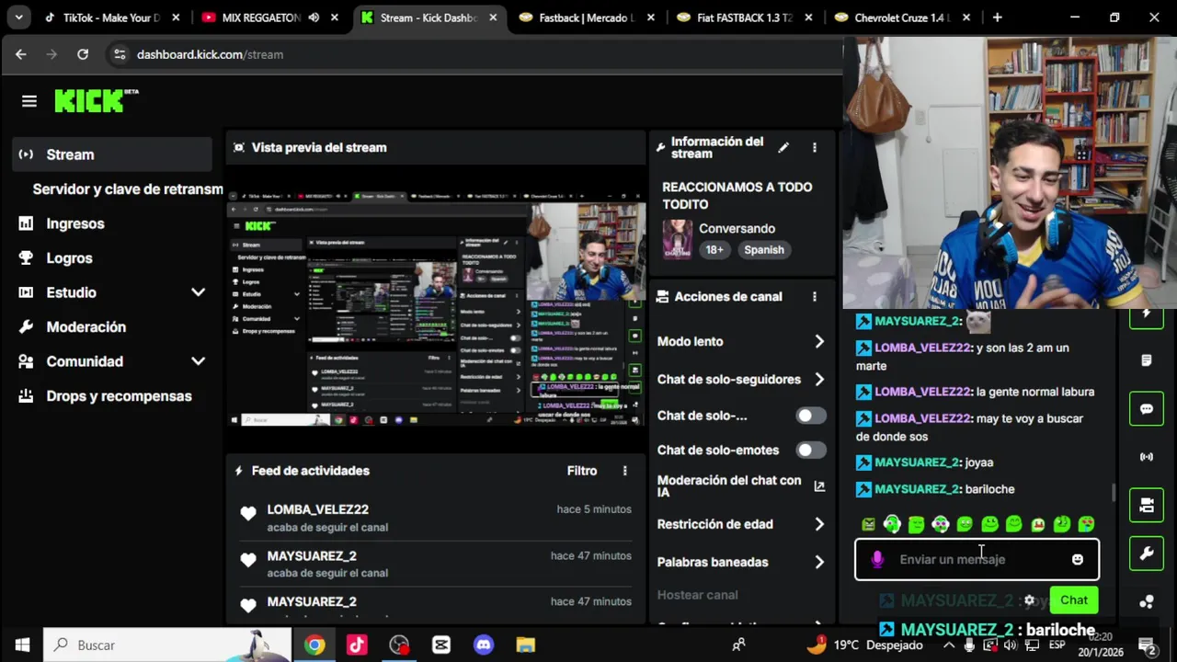1177x662 pixels.
Task: Click the stream preview thumbnail
Action: pyautogui.click(x=436, y=308)
